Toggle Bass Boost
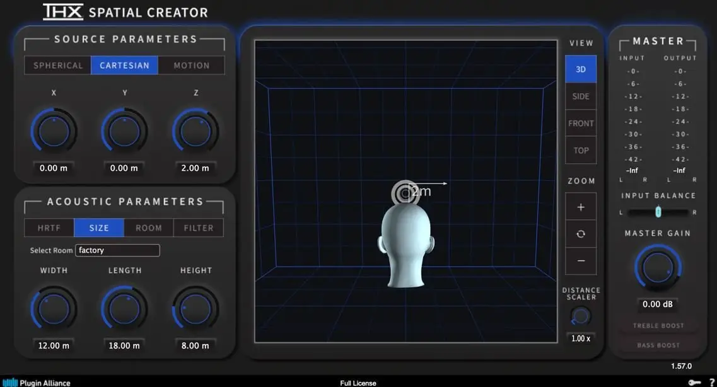The image size is (717, 387). (658, 345)
